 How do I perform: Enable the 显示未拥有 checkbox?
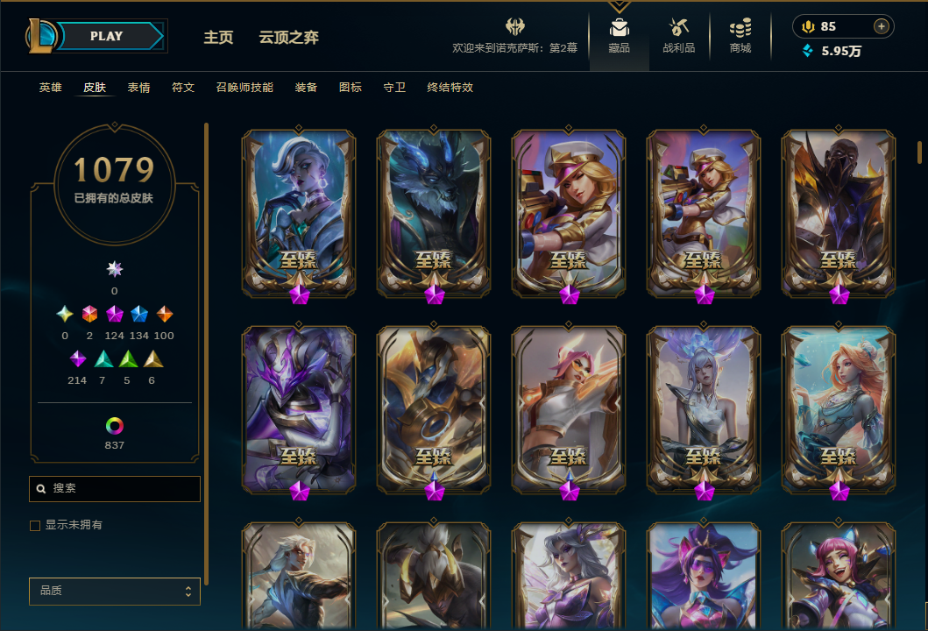point(35,525)
